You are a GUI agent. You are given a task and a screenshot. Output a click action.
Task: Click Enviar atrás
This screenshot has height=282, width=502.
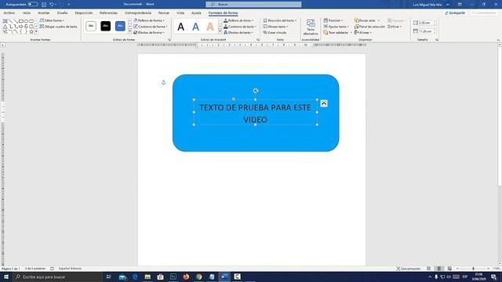365,20
